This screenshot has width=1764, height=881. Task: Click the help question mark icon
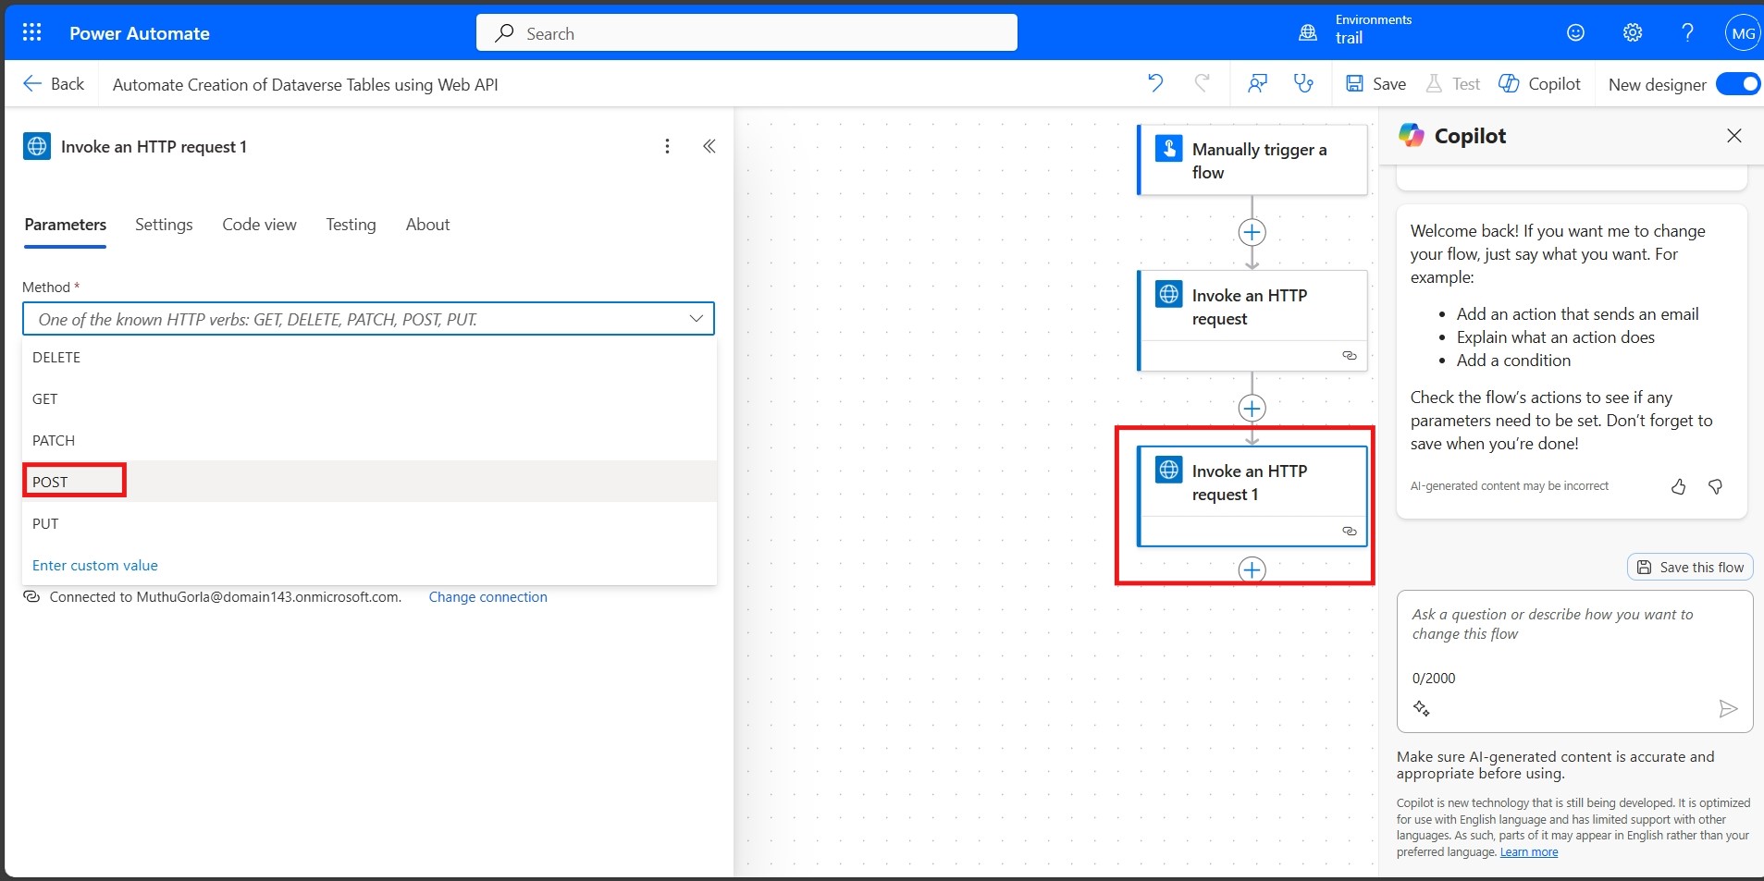point(1687,33)
